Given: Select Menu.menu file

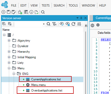Looking at the screenshot, I should (38, 85).
